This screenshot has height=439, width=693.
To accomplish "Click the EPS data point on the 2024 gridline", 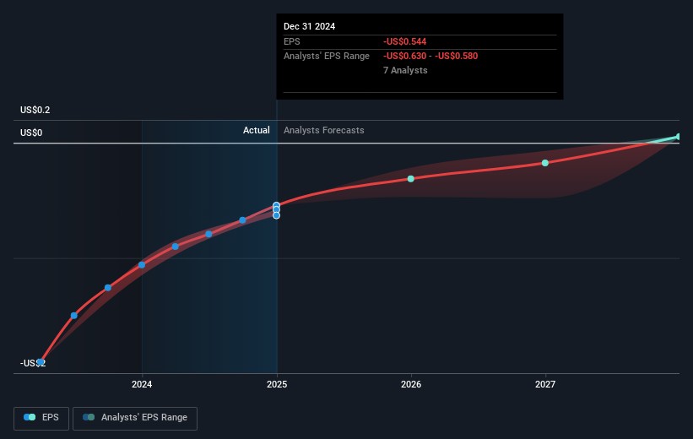I will point(142,264).
